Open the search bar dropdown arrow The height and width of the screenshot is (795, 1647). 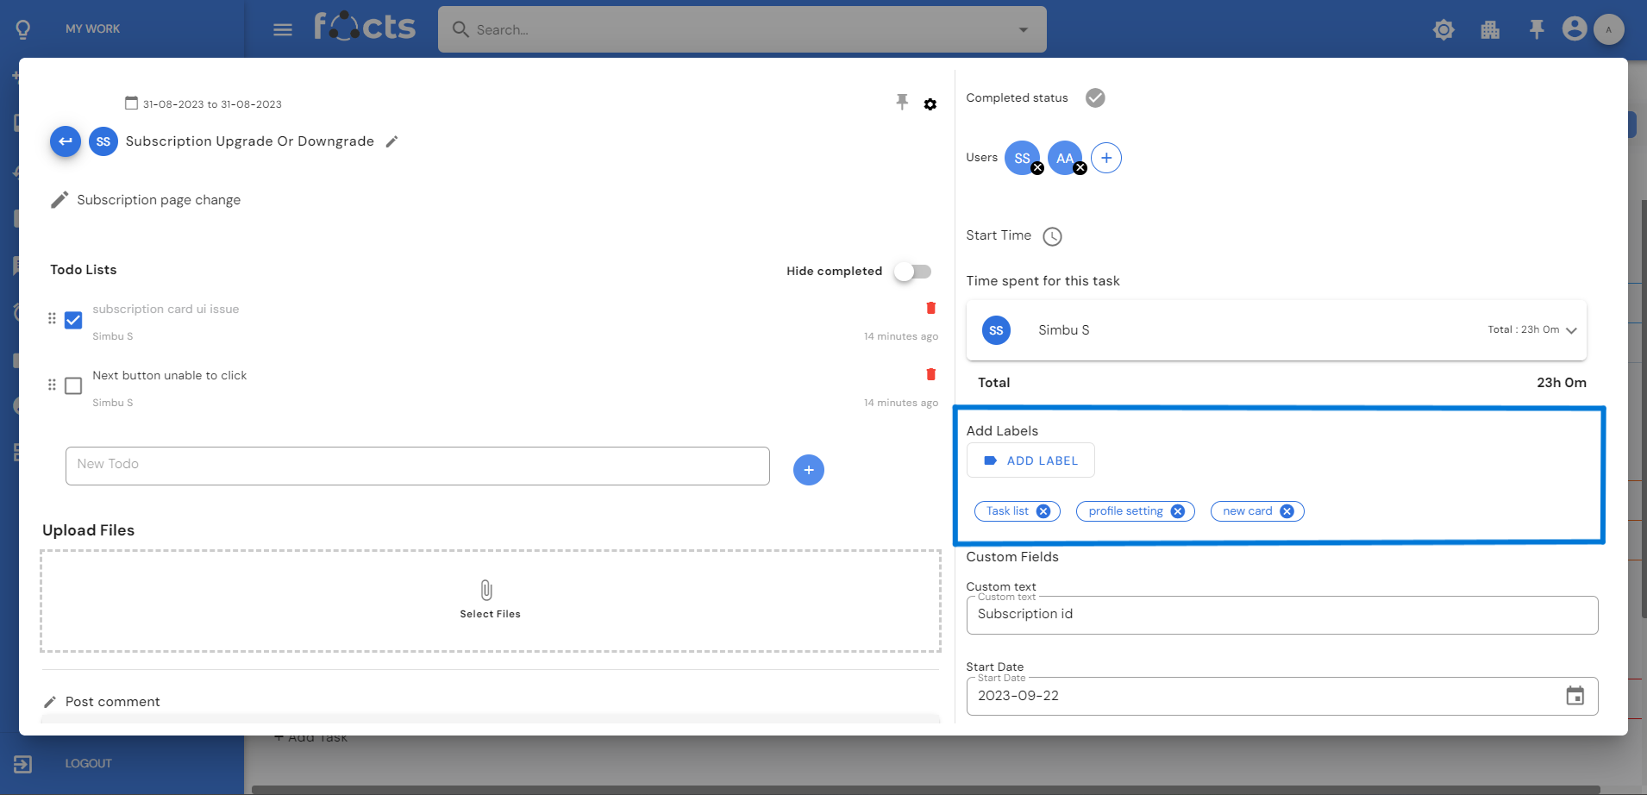click(1023, 30)
